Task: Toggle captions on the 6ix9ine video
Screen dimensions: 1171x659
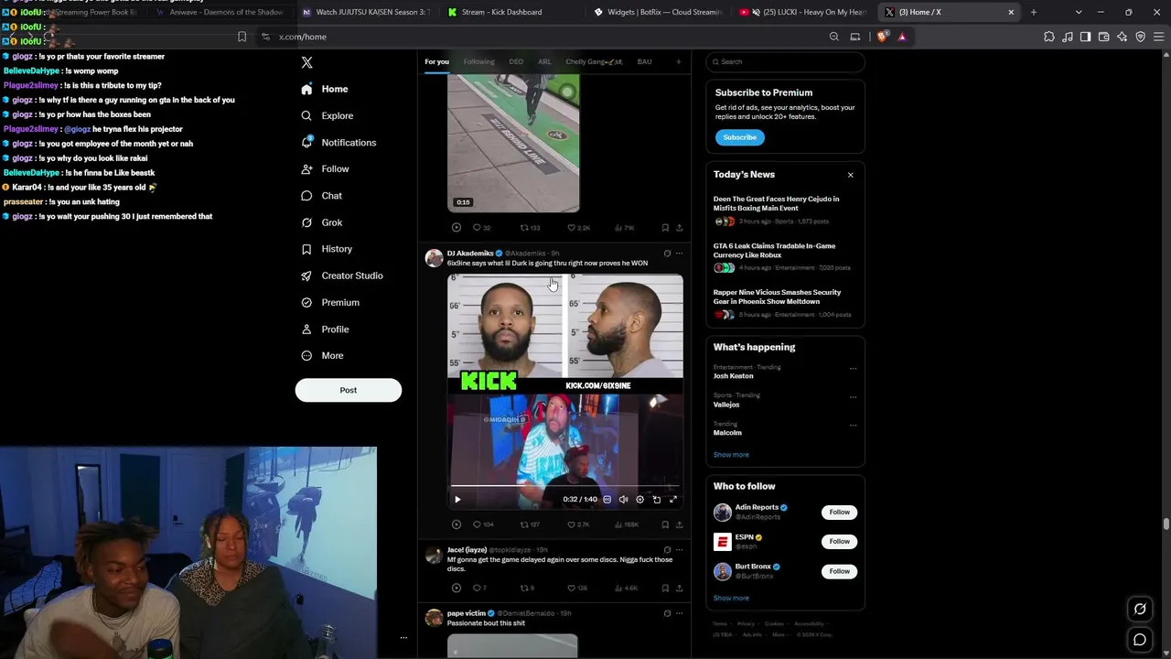Action: (607, 500)
